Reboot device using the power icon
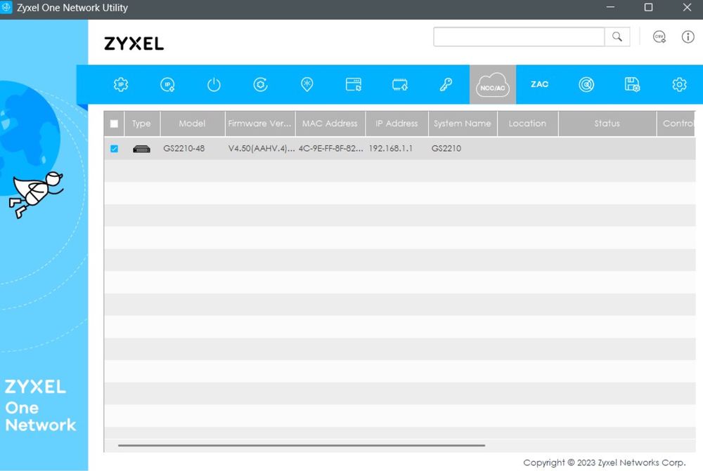Screen dimensions: 703x471 (x=214, y=84)
